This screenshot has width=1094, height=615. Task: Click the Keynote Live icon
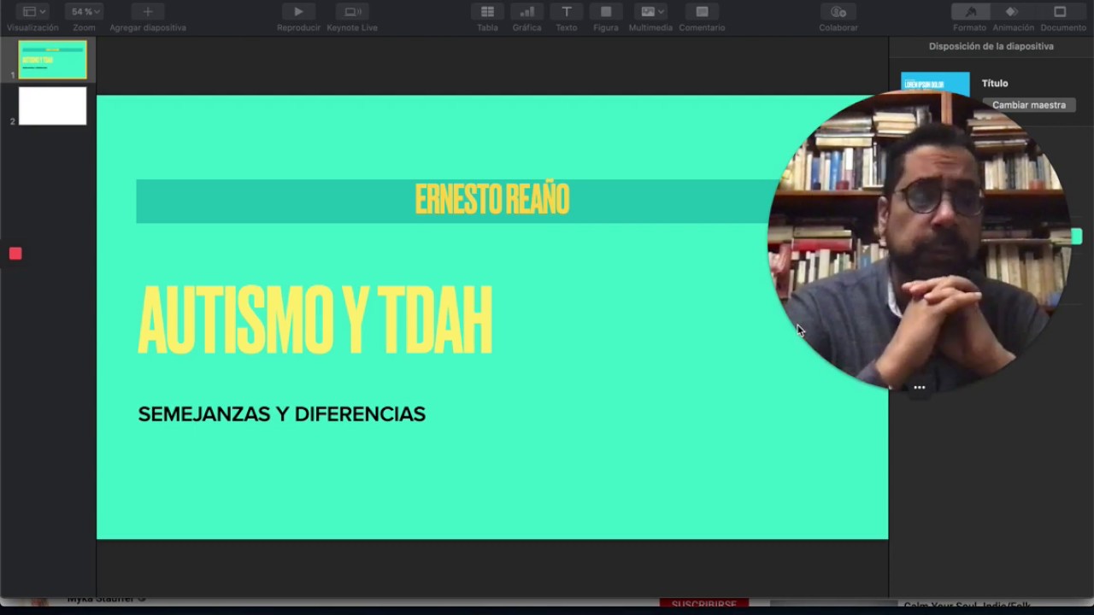point(352,12)
